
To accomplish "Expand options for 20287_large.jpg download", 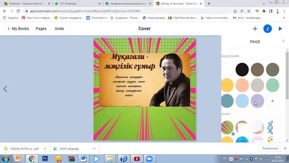I will 94,149.
